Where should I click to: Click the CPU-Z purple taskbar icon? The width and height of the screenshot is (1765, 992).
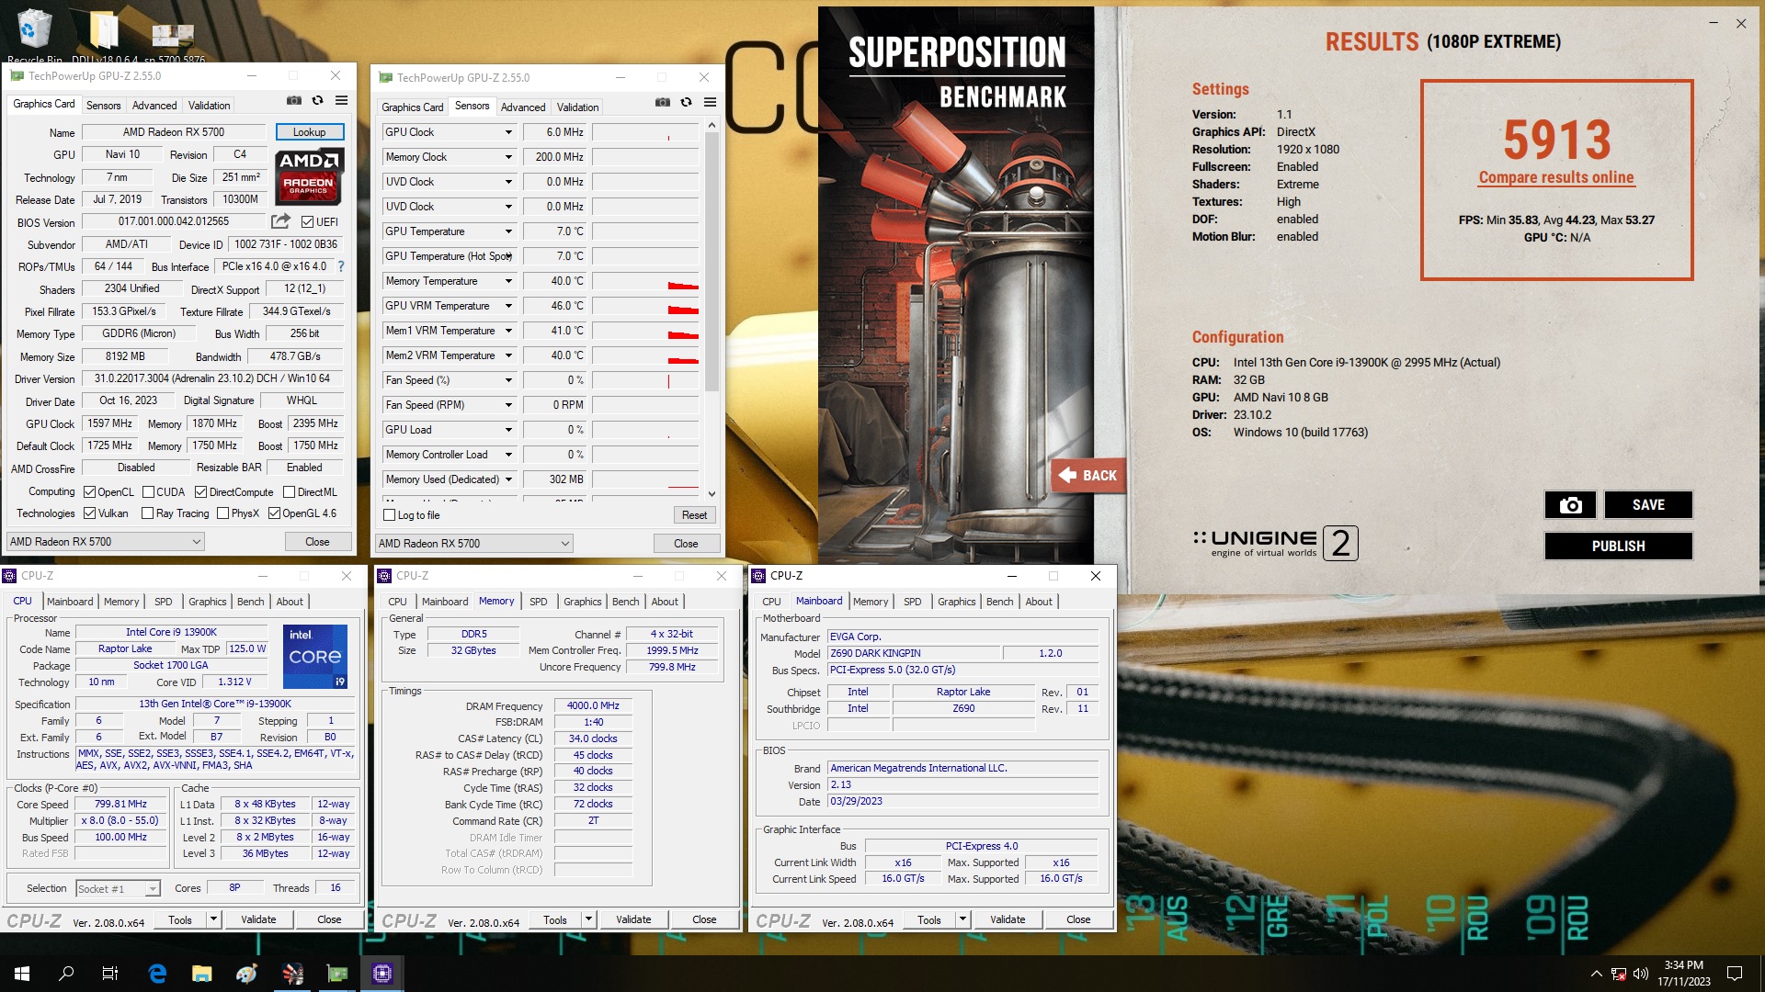(x=382, y=974)
